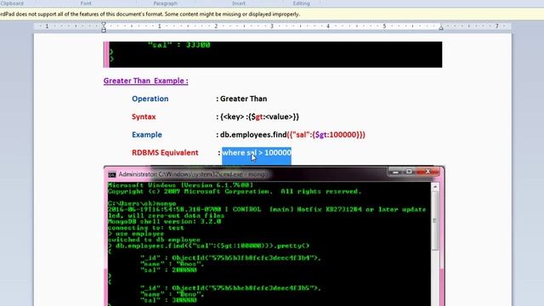544x306 pixels.
Task: Click the '"sal" : 200000' console output line
Action: 168,270
